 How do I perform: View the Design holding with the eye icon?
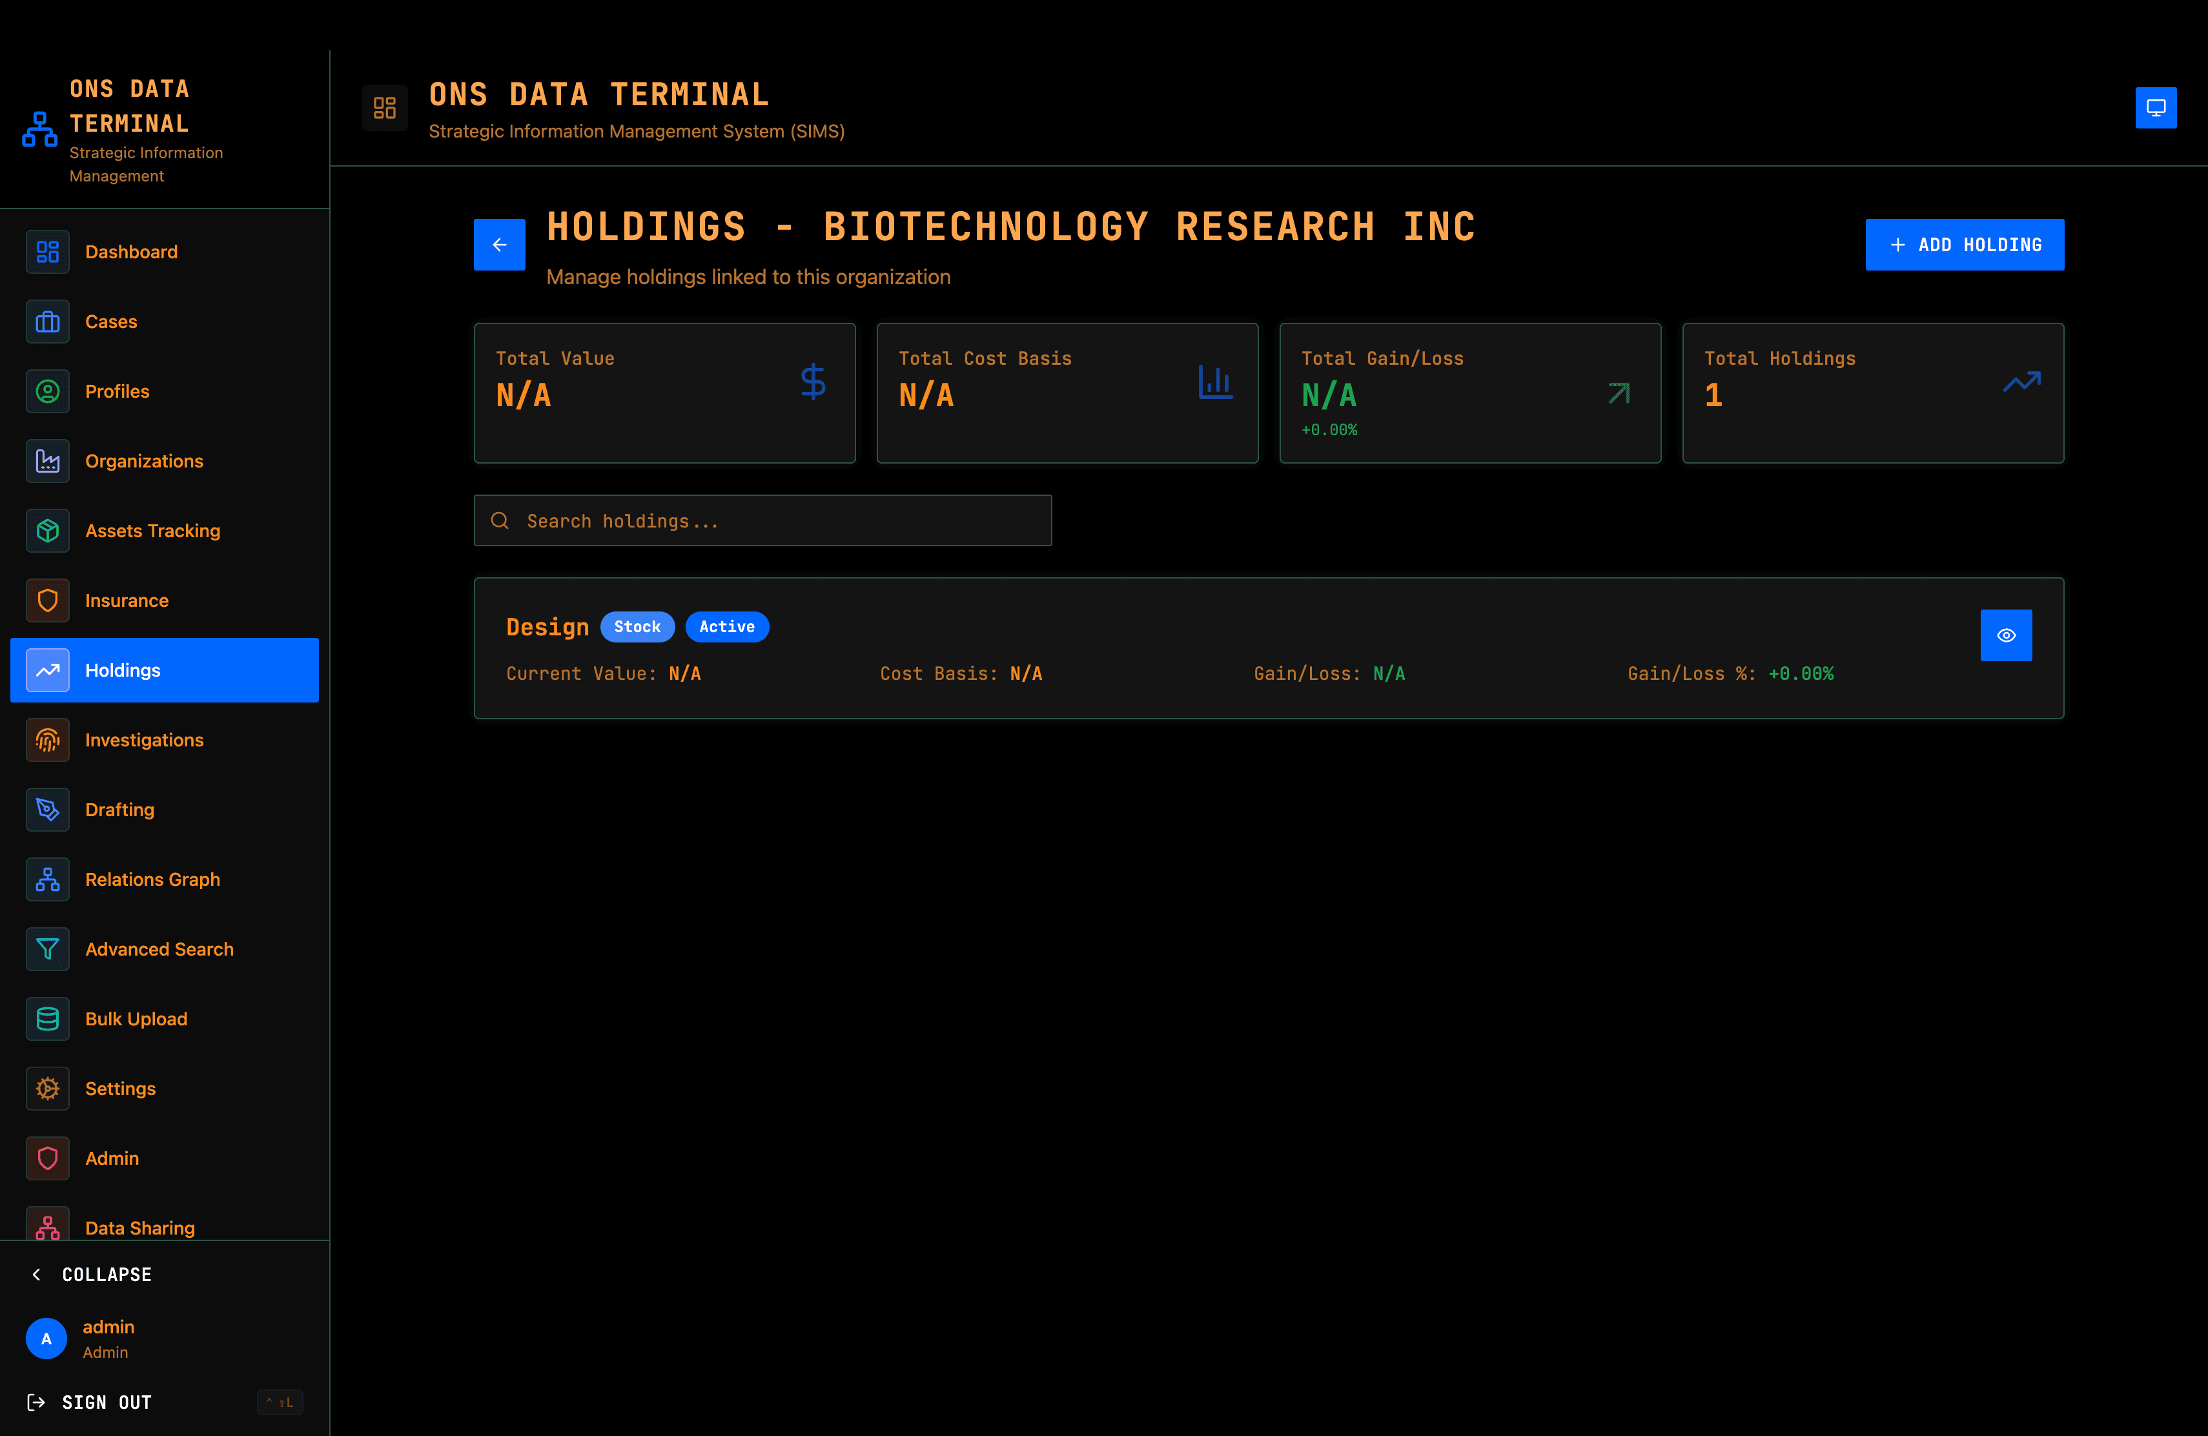(x=2006, y=635)
